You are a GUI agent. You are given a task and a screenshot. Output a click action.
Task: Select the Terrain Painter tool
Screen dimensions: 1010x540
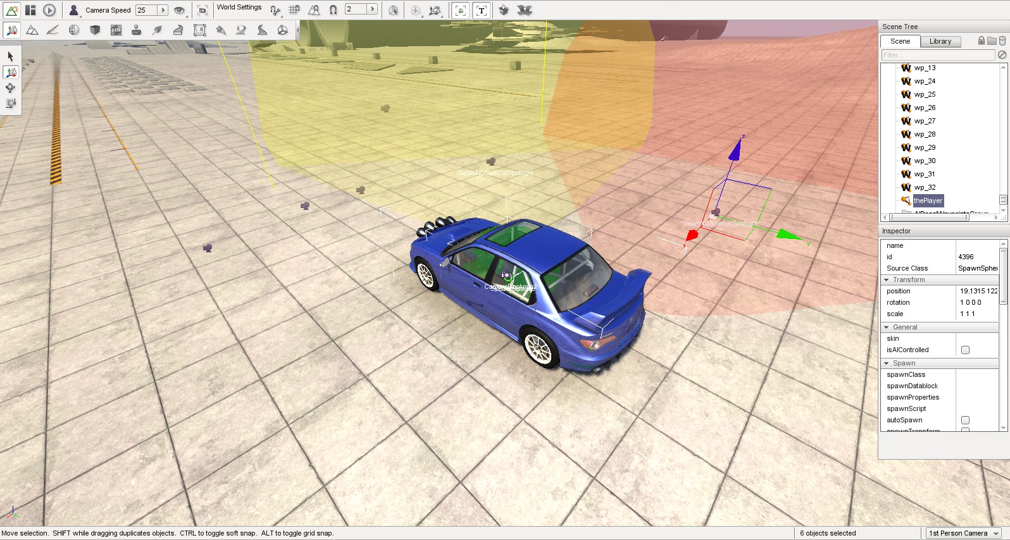click(x=53, y=30)
